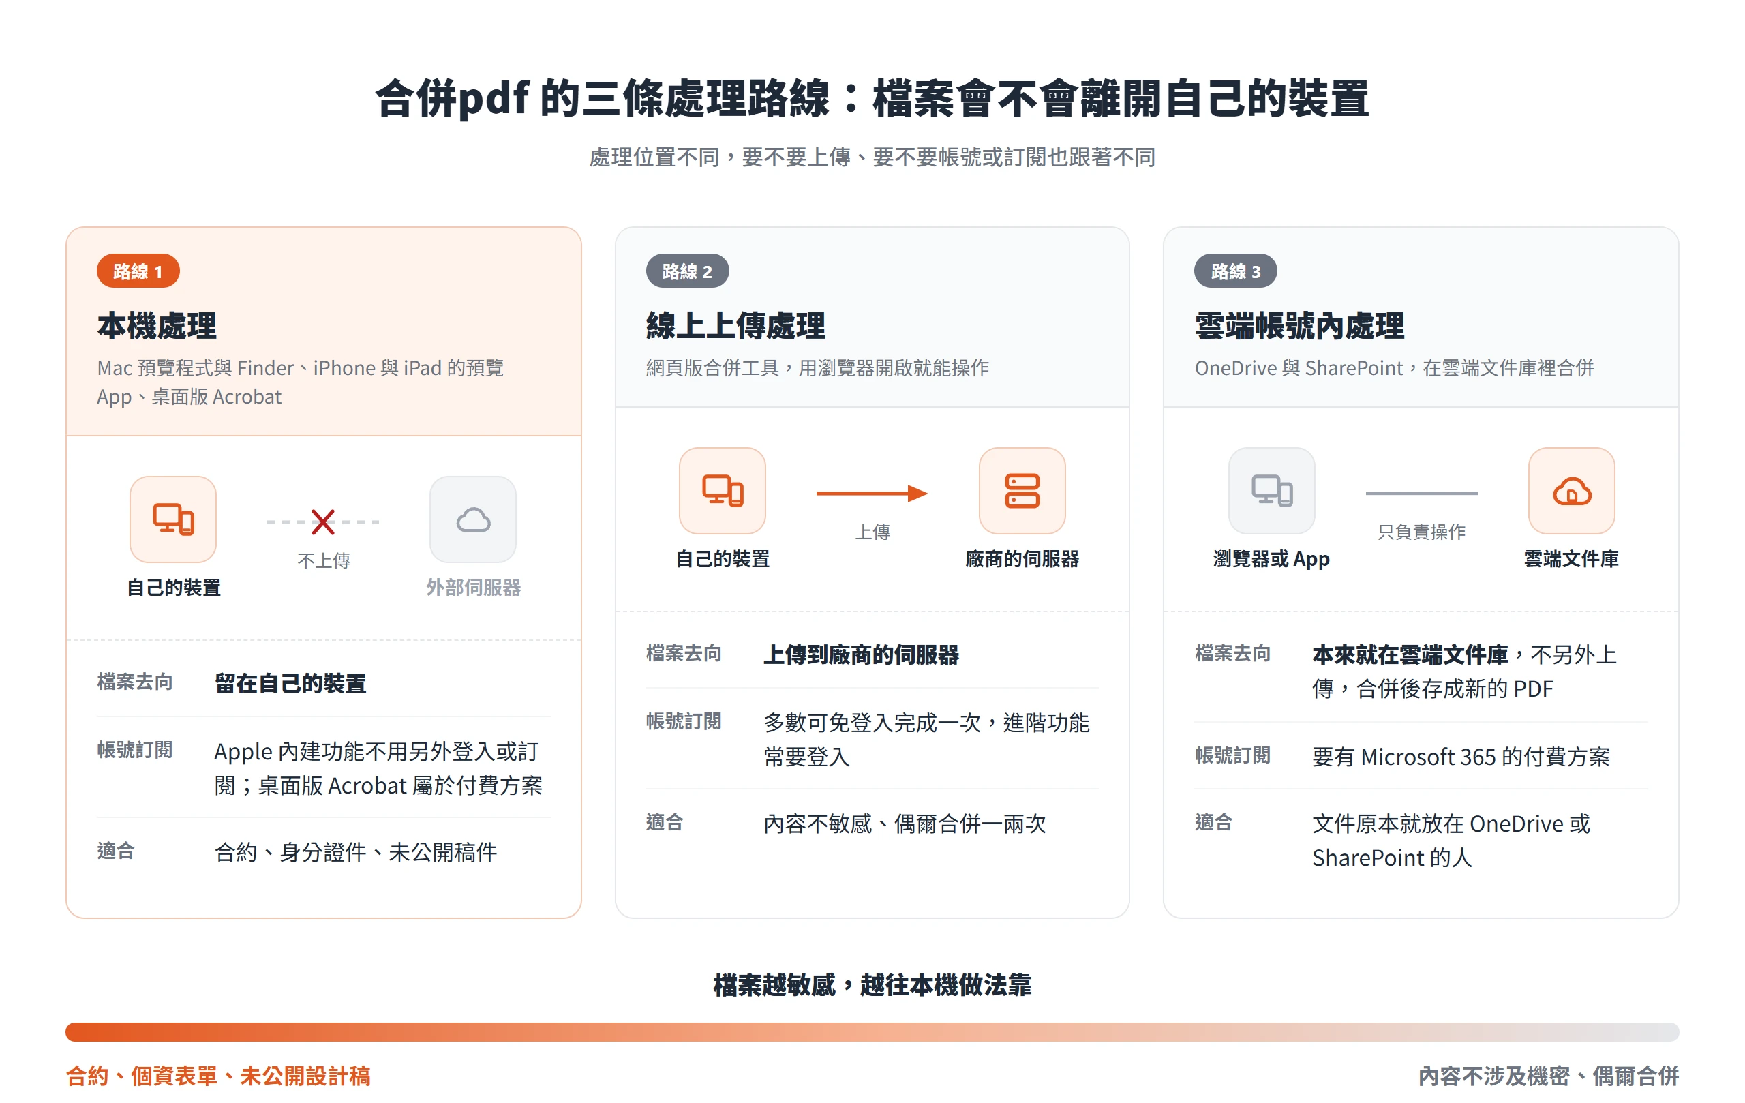
Task: Click the orange 上傳 arrow
Action: (872, 494)
